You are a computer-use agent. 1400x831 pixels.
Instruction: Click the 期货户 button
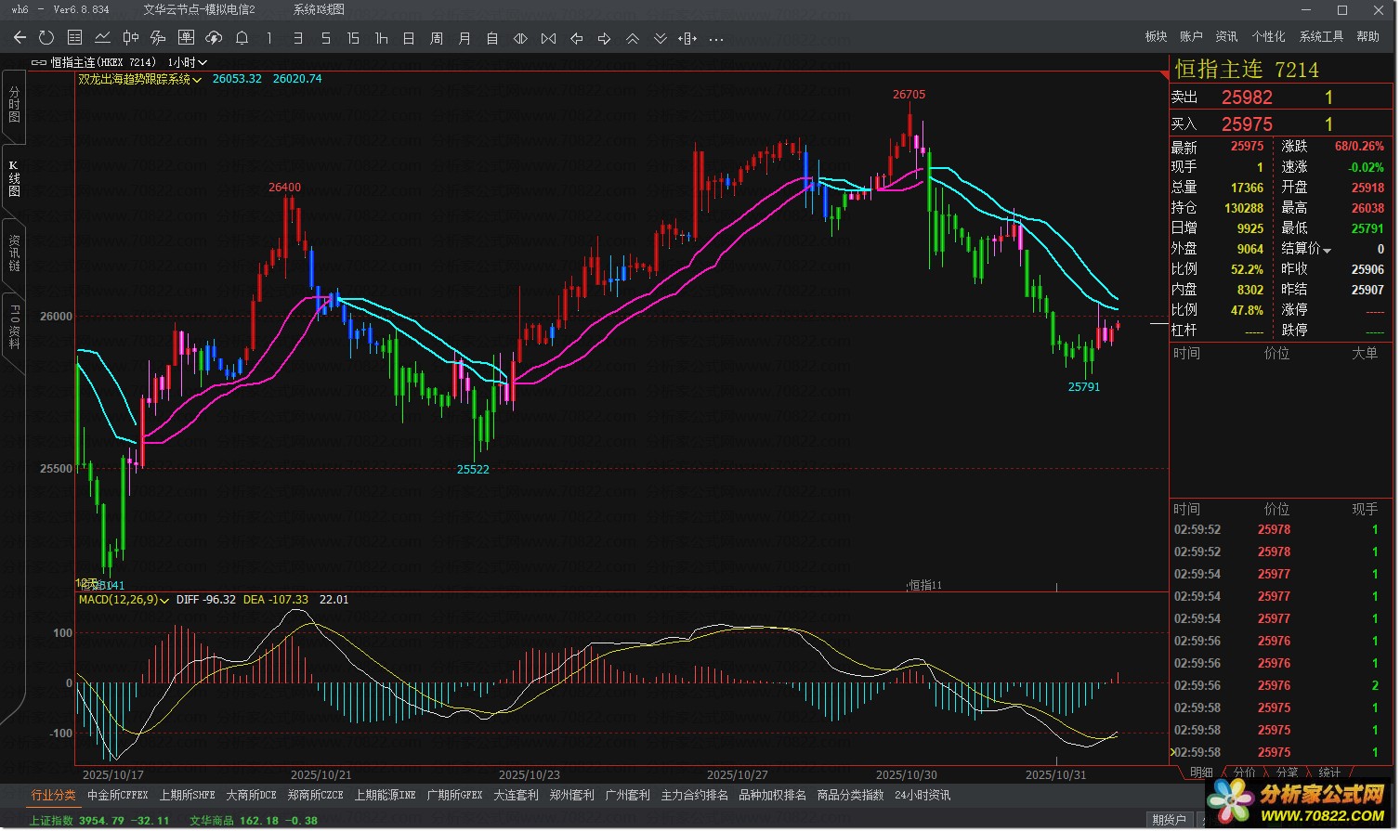(x=1169, y=819)
